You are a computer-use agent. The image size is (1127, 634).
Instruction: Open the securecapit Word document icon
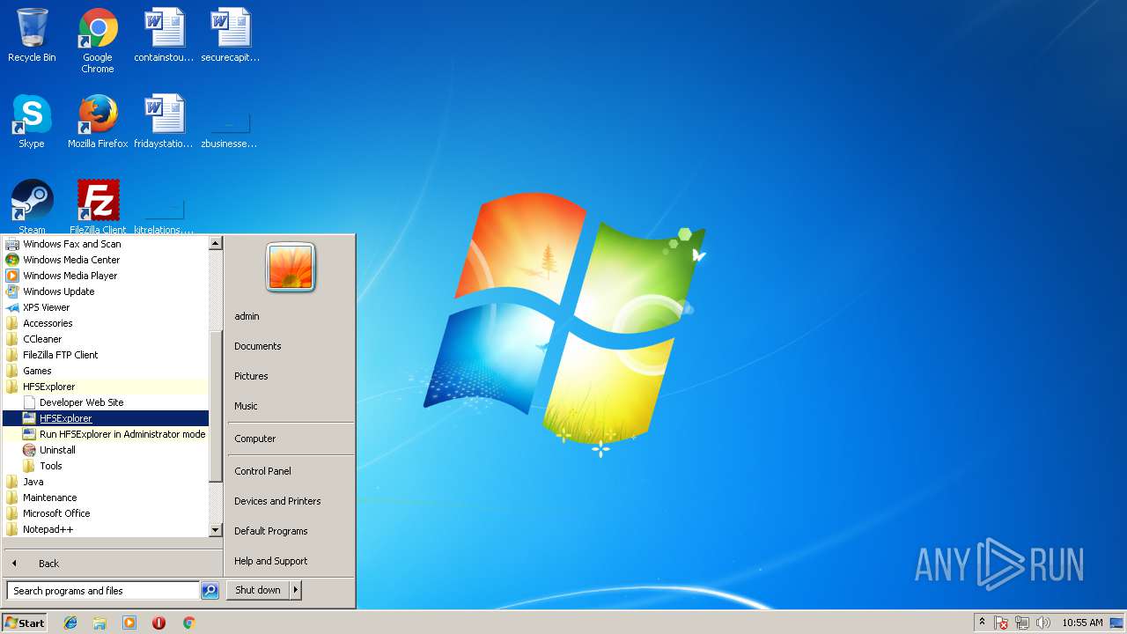(230, 35)
